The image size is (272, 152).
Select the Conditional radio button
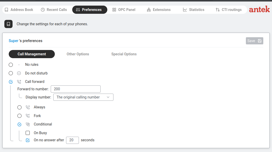[19, 124]
